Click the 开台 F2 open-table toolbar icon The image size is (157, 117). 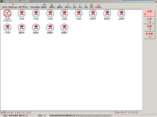[x=5, y=6]
